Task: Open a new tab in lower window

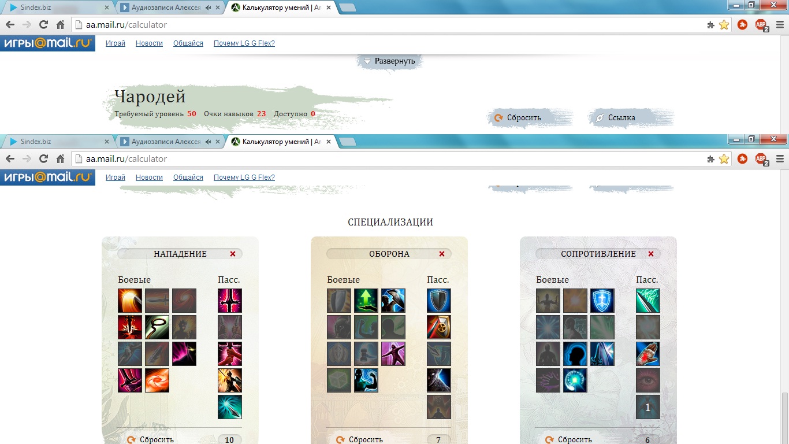Action: point(347,142)
